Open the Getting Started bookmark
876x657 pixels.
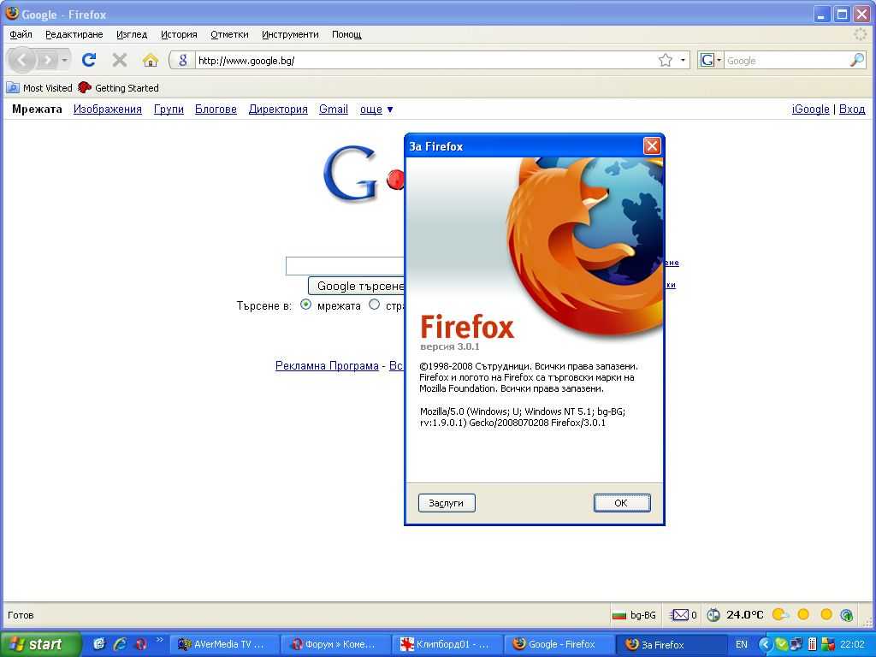(118, 88)
